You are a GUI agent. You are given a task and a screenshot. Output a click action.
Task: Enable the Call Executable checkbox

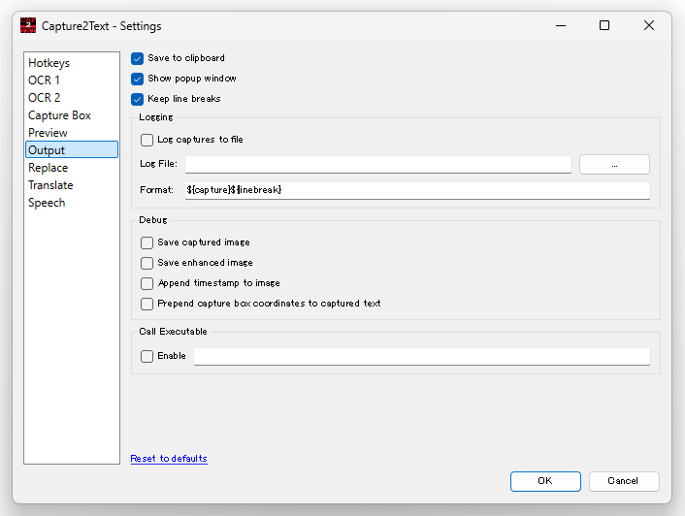point(147,356)
